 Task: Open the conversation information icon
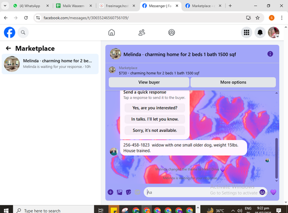point(270,54)
